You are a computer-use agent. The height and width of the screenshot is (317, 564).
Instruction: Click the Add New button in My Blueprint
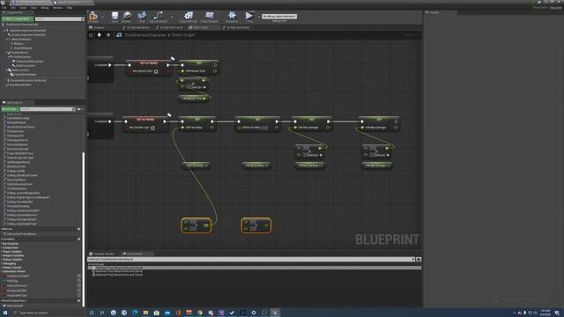10,109
